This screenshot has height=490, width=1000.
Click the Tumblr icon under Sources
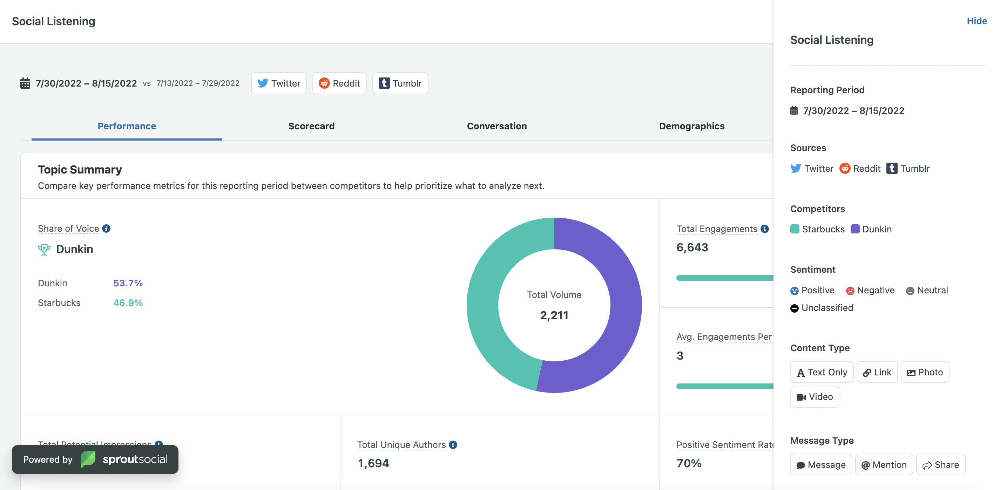click(x=892, y=168)
